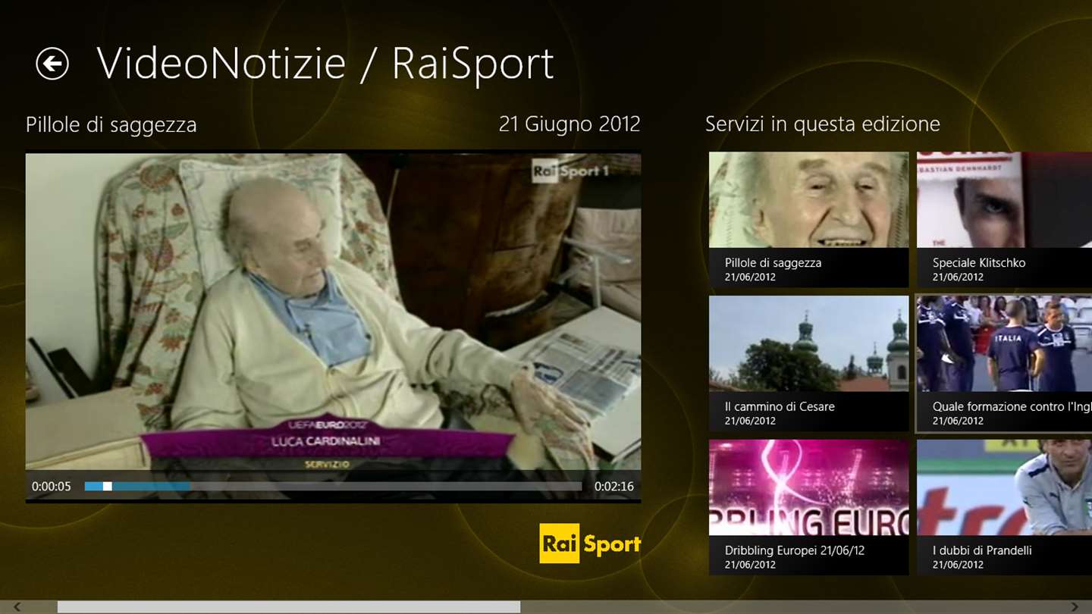The height and width of the screenshot is (614, 1092).
Task: Click the I dubbi di Prandelli caption
Action: click(x=982, y=550)
